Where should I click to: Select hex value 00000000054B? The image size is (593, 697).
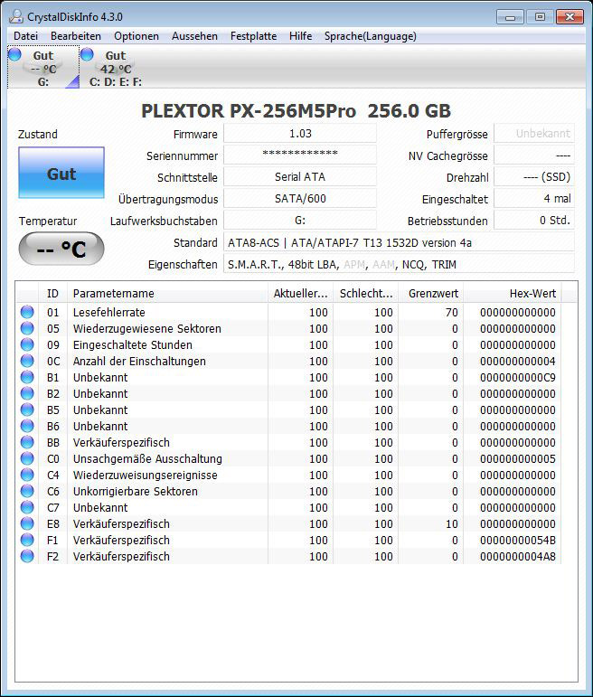[517, 540]
